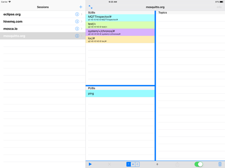Viewport: 225px width, 168px height.
Task: Tap the Wi-Fi icon in status bar
Action: pyautogui.click(x=10, y=2)
